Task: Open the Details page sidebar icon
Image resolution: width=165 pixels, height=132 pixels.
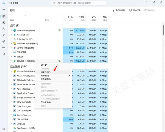Action: [x=4, y=47]
